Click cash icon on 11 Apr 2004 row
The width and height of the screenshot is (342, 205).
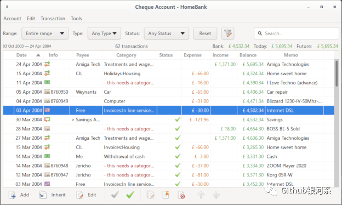[x=47, y=82]
